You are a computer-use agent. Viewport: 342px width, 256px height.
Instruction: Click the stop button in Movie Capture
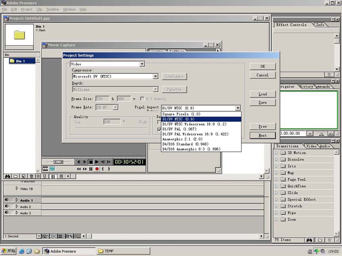click(x=91, y=162)
